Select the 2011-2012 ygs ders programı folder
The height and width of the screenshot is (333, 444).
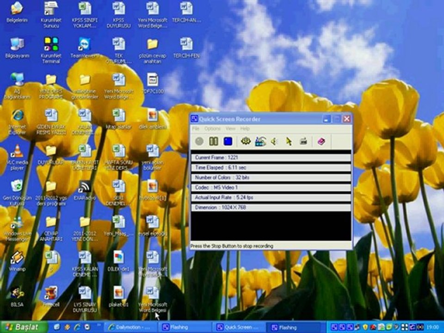coord(51,193)
